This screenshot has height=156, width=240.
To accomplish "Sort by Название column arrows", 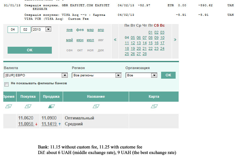I will [96, 106].
